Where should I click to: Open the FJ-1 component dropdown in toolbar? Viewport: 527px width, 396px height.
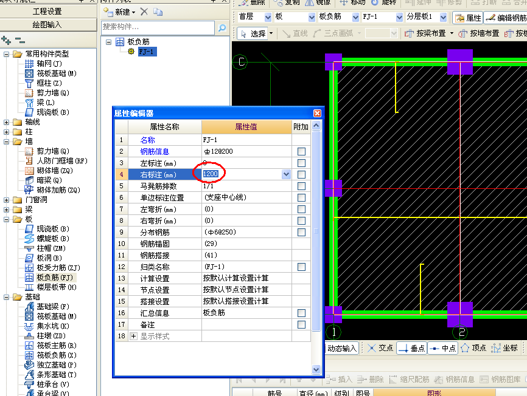click(399, 17)
